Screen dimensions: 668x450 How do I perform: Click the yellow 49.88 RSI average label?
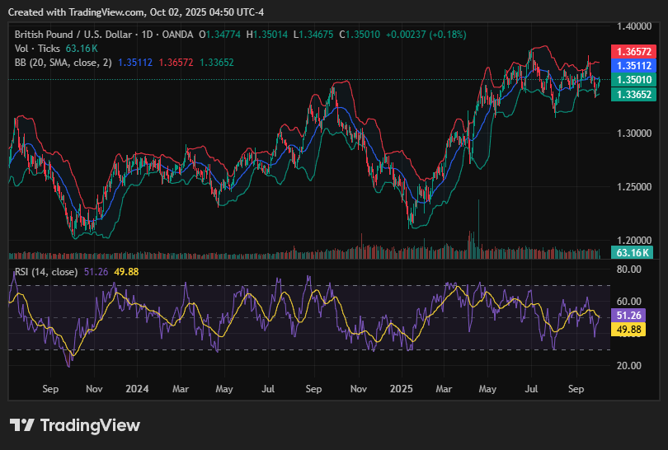628,330
